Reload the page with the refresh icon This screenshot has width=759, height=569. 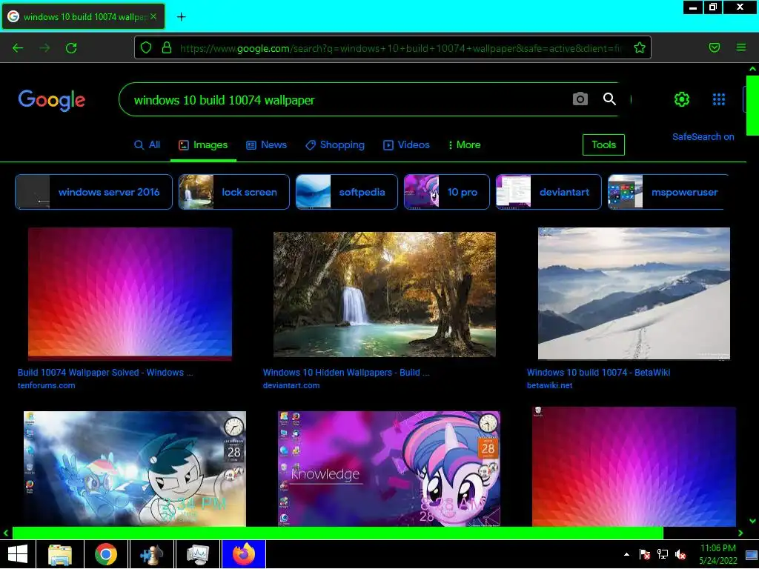71,48
